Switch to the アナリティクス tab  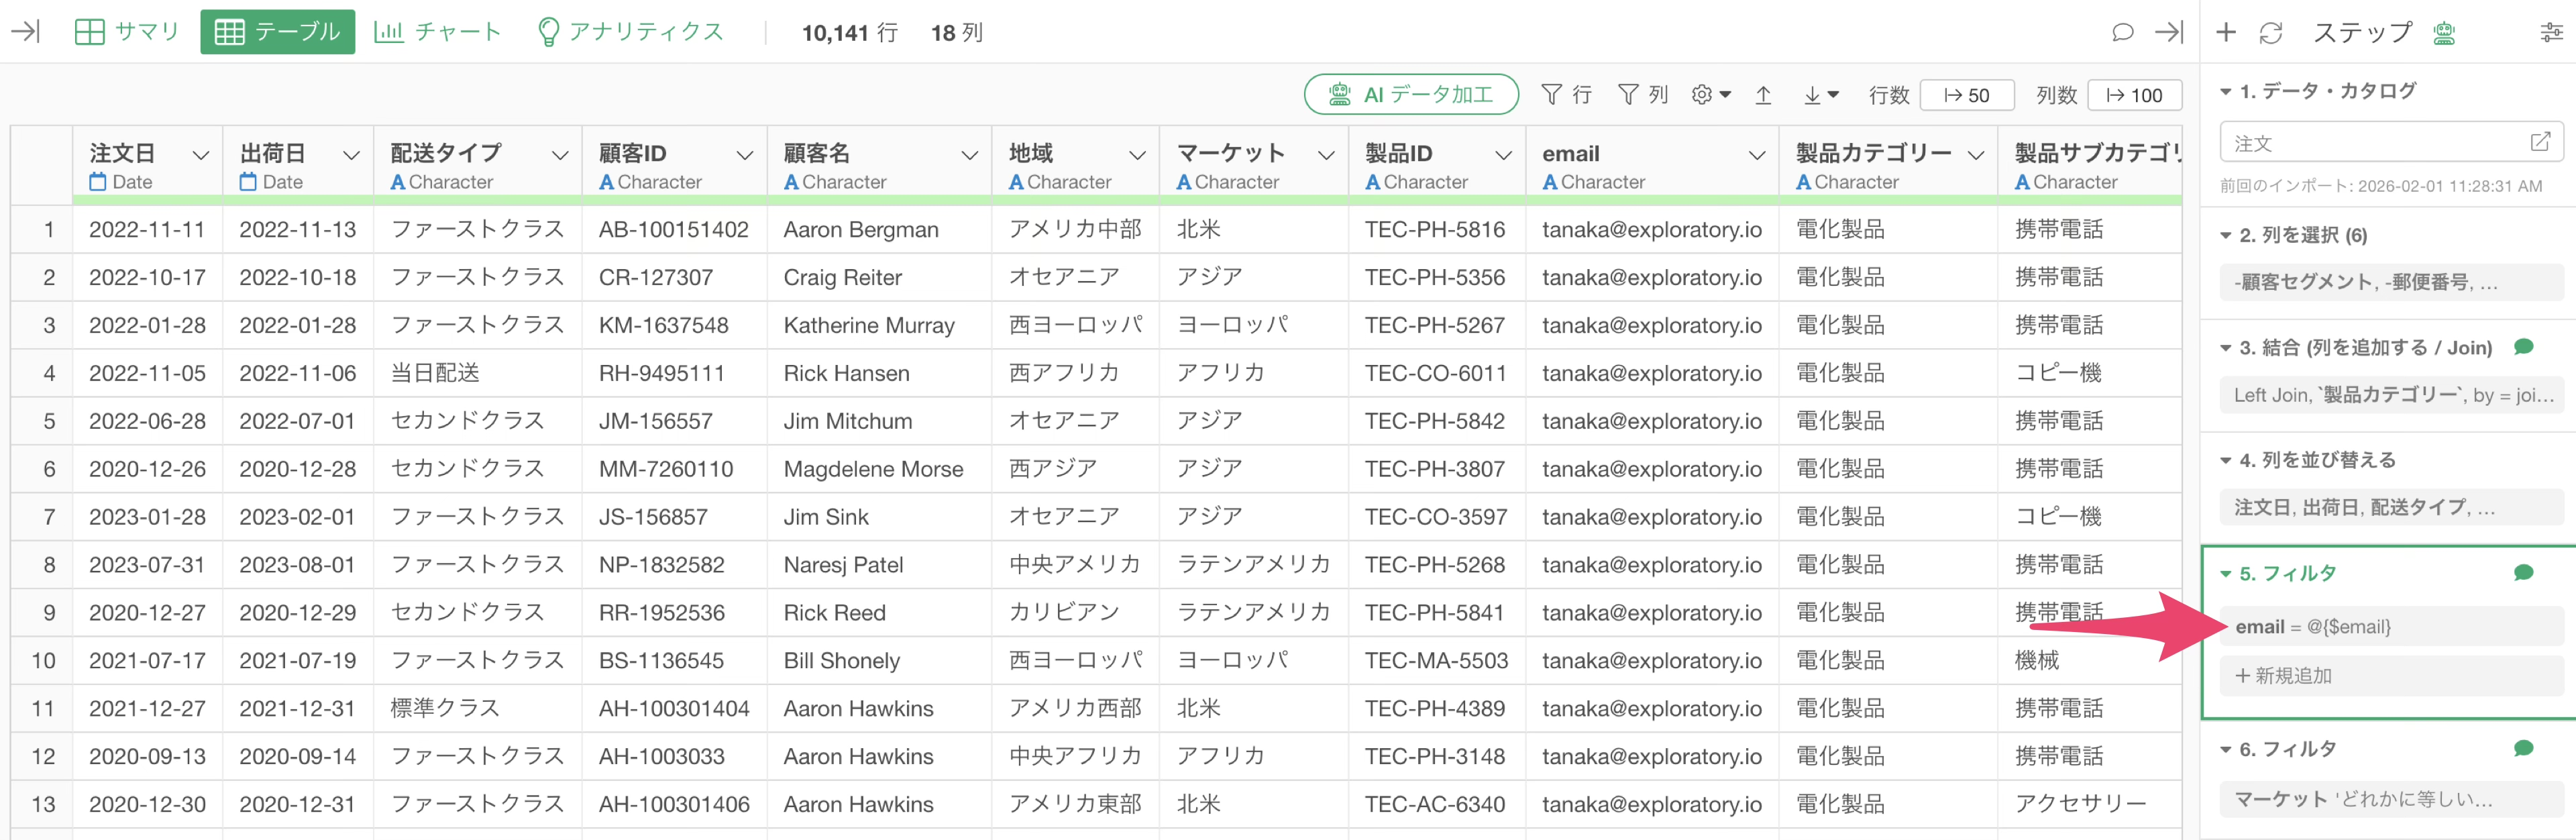point(630,32)
